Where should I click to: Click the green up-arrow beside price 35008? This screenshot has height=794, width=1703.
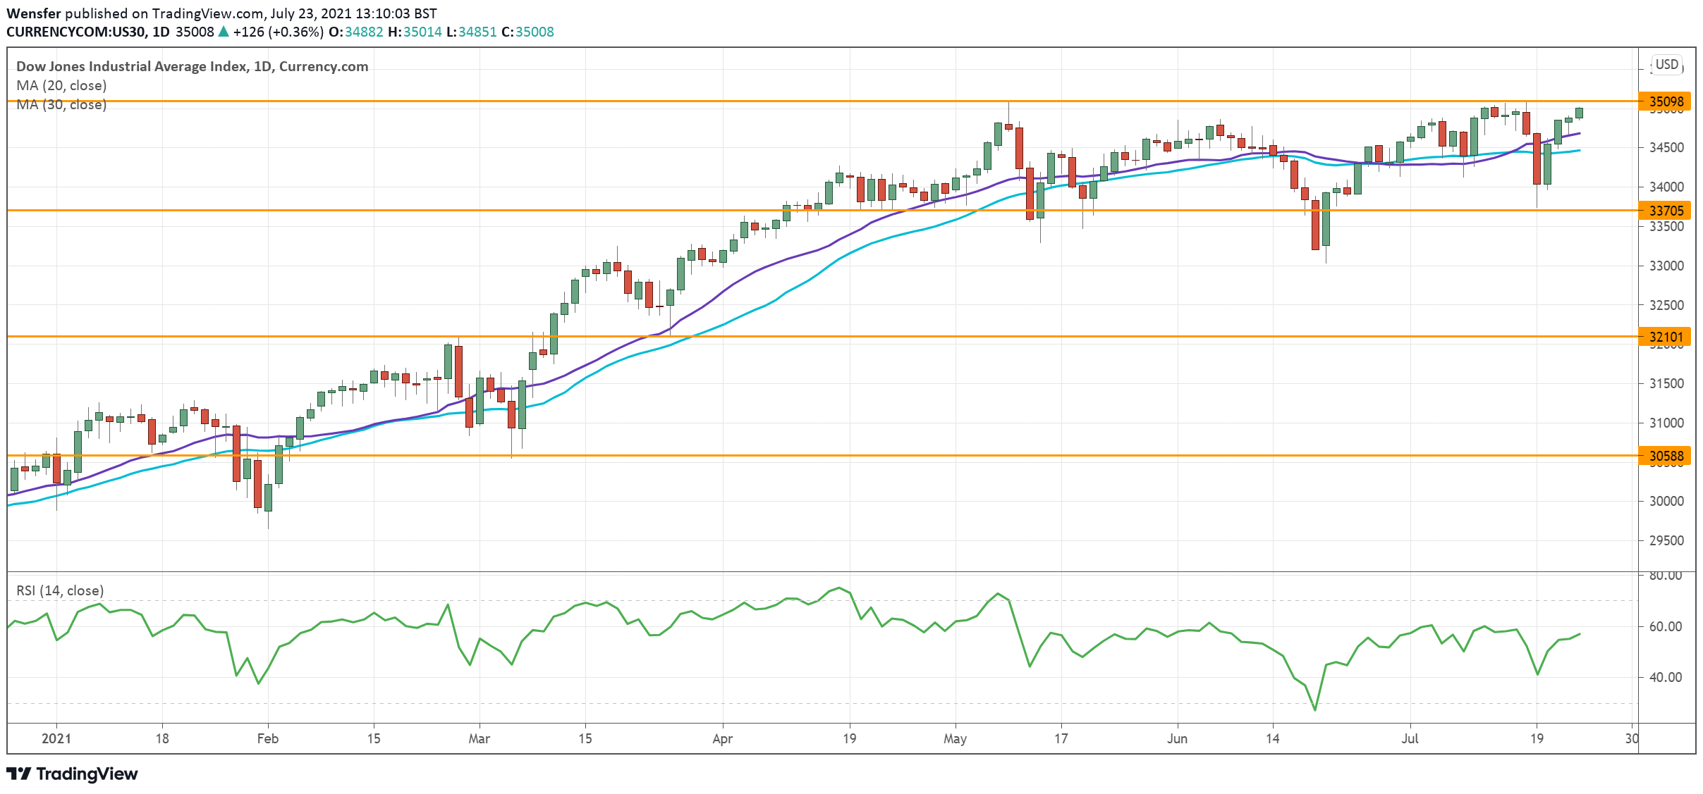224,32
